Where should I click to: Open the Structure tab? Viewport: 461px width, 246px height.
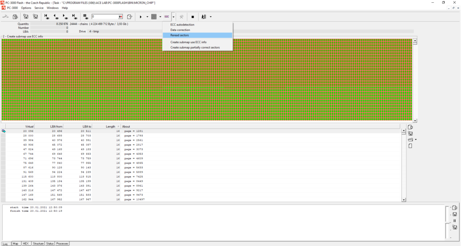point(38,243)
